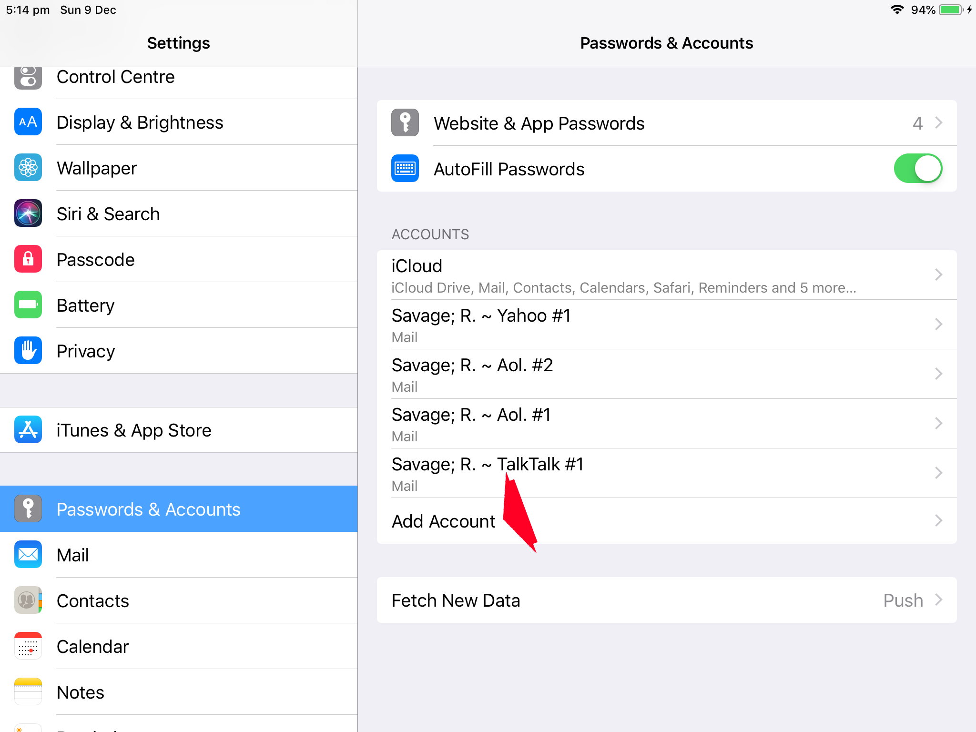Screen dimensions: 976x732
Task: Expand Website & App Passwords chevron
Action: (938, 123)
